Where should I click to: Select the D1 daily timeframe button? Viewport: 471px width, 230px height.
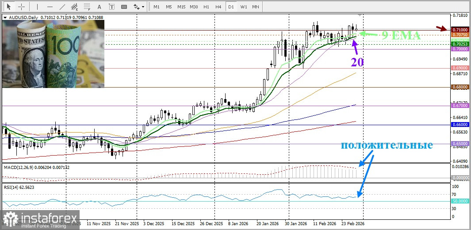(231, 7)
